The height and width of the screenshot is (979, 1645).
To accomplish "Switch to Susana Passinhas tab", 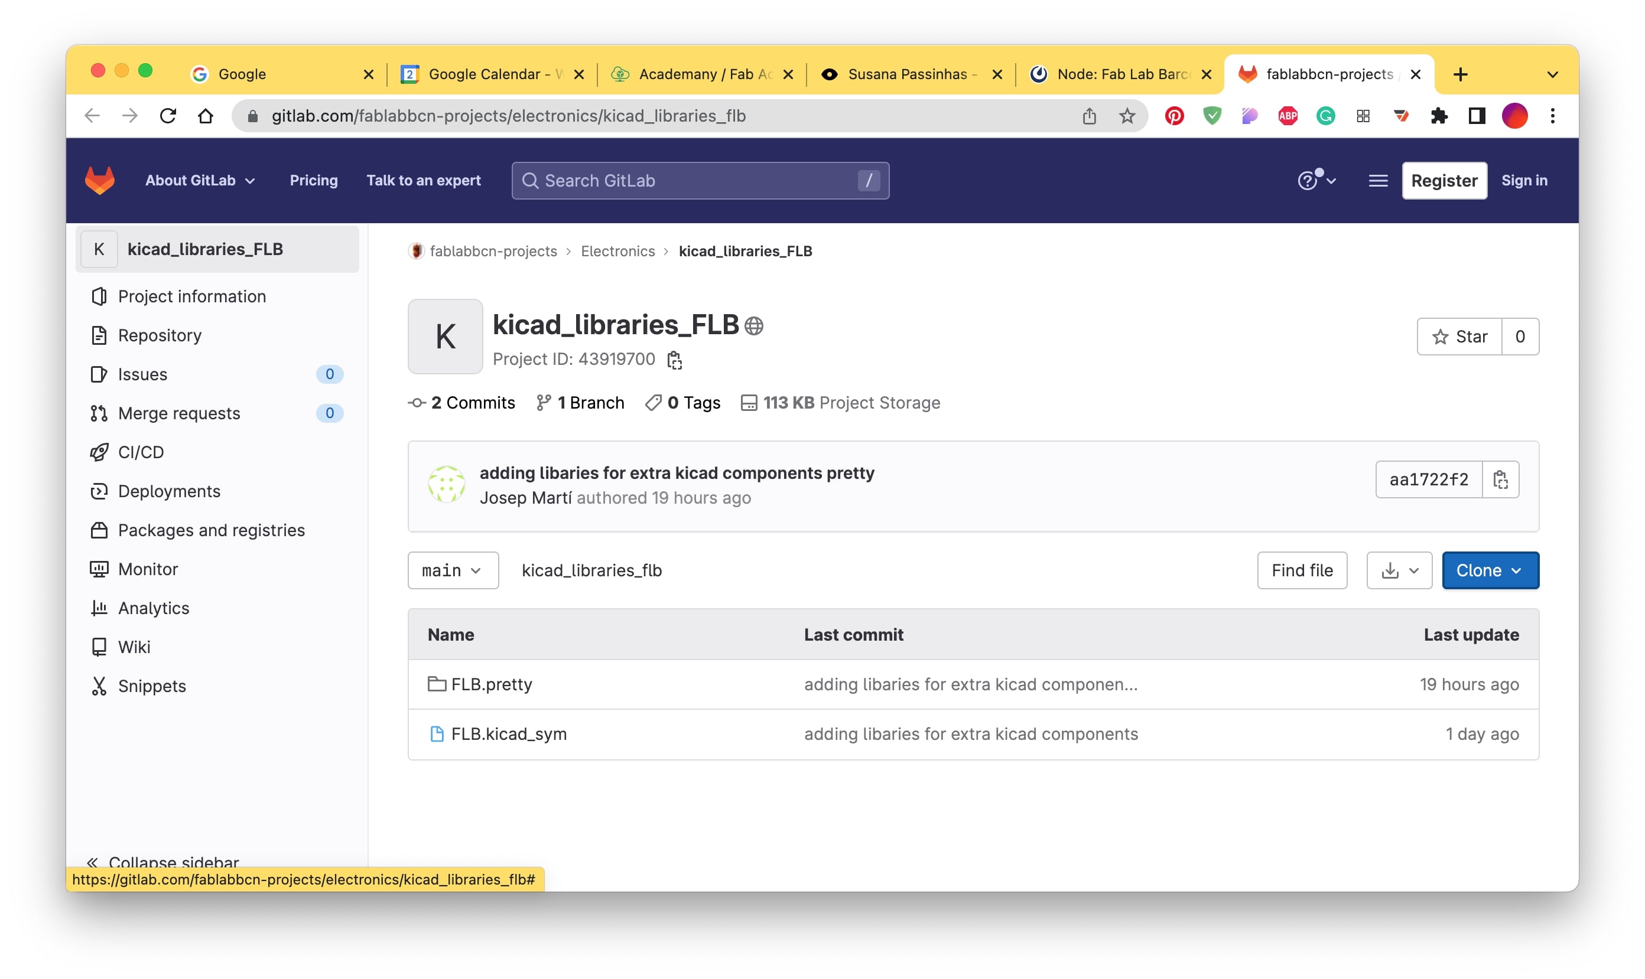I will tap(912, 74).
